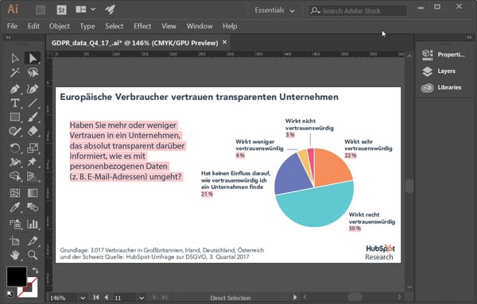The width and height of the screenshot is (477, 304).
Task: Open the File menu
Action: [12, 26]
